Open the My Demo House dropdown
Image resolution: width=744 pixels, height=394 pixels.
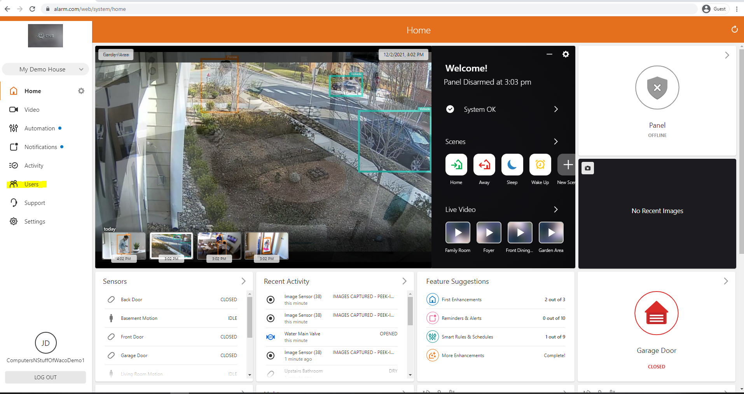click(x=45, y=69)
